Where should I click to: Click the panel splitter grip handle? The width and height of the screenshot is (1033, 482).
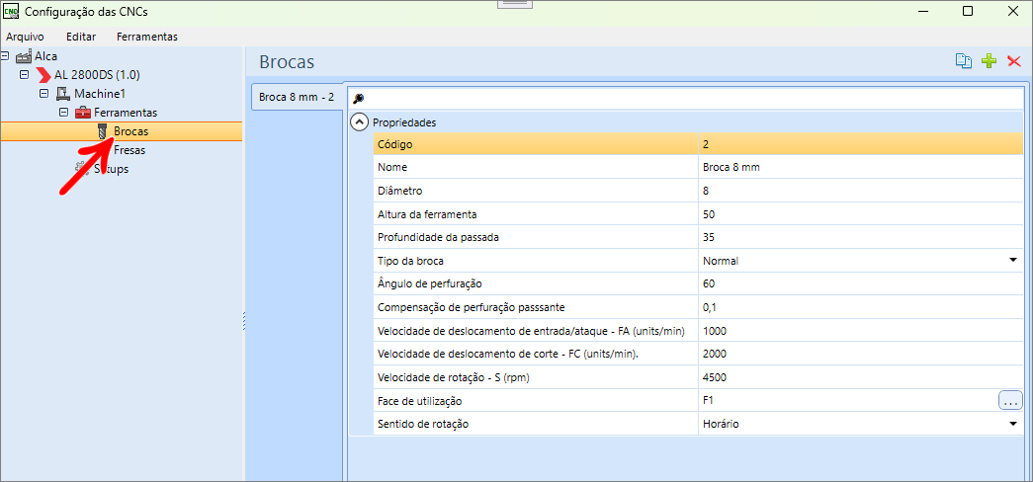(244, 321)
